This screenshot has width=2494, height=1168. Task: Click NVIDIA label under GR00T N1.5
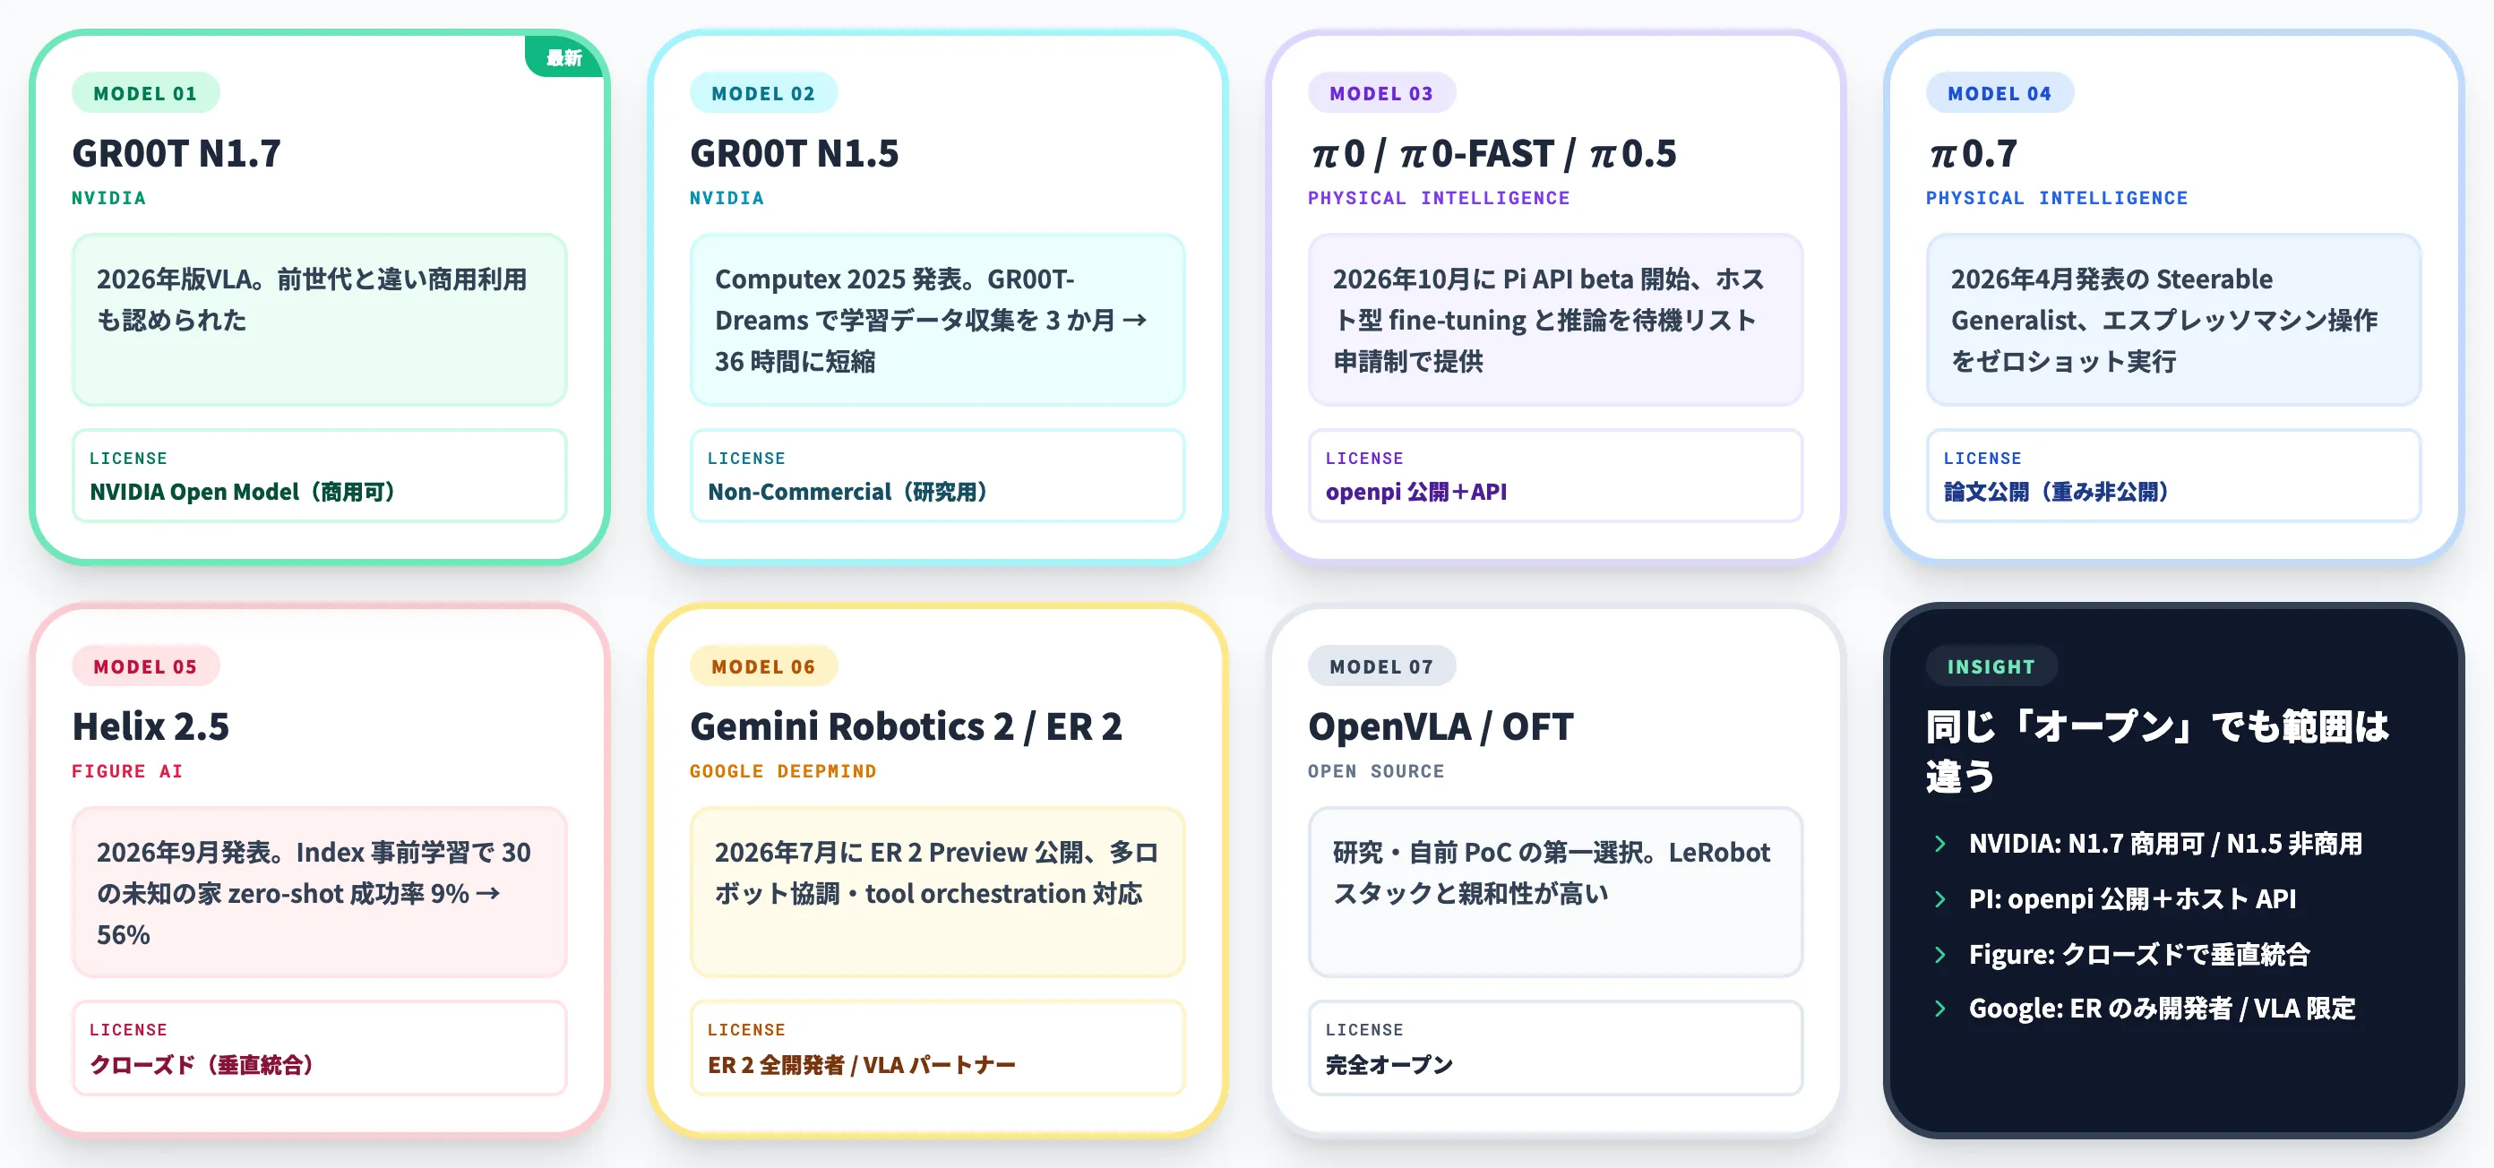point(727,197)
